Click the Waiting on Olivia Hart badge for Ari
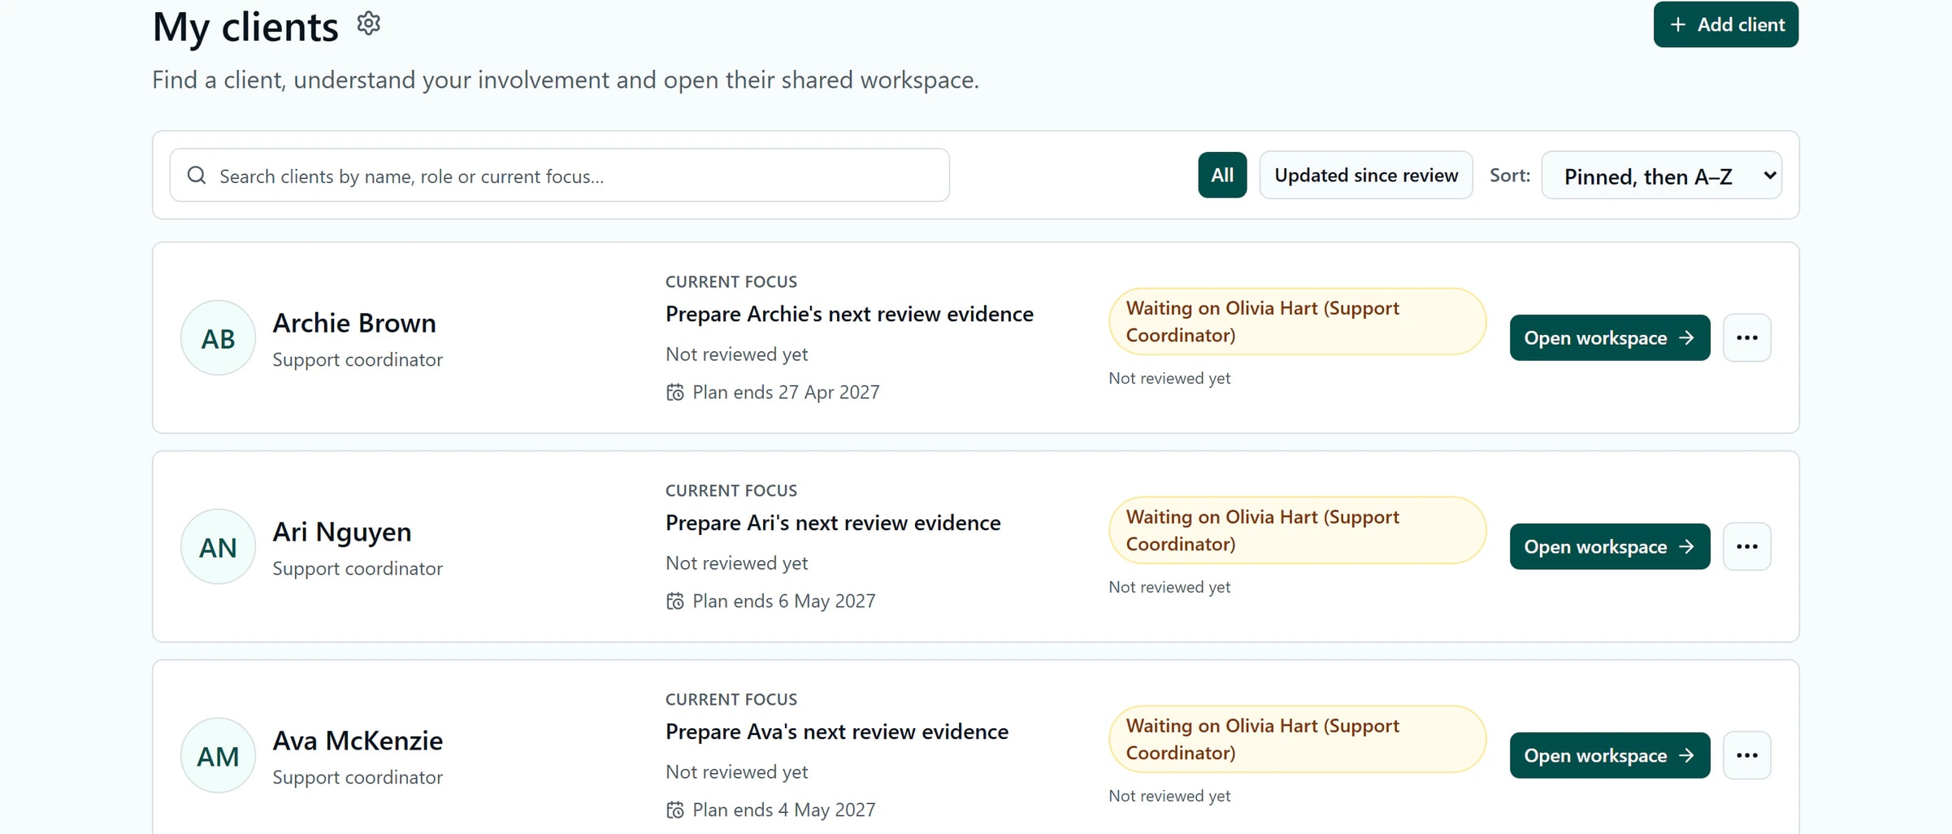Viewport: 1952px width, 834px height. [1297, 530]
